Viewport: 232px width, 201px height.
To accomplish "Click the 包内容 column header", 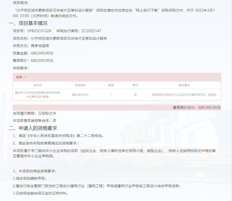I will (x=37, y=85).
